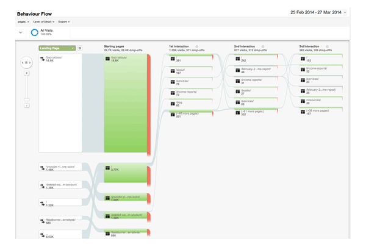Click the settings icon beside 3rd Interaction
The width and height of the screenshot is (366, 247).
click(x=327, y=46)
